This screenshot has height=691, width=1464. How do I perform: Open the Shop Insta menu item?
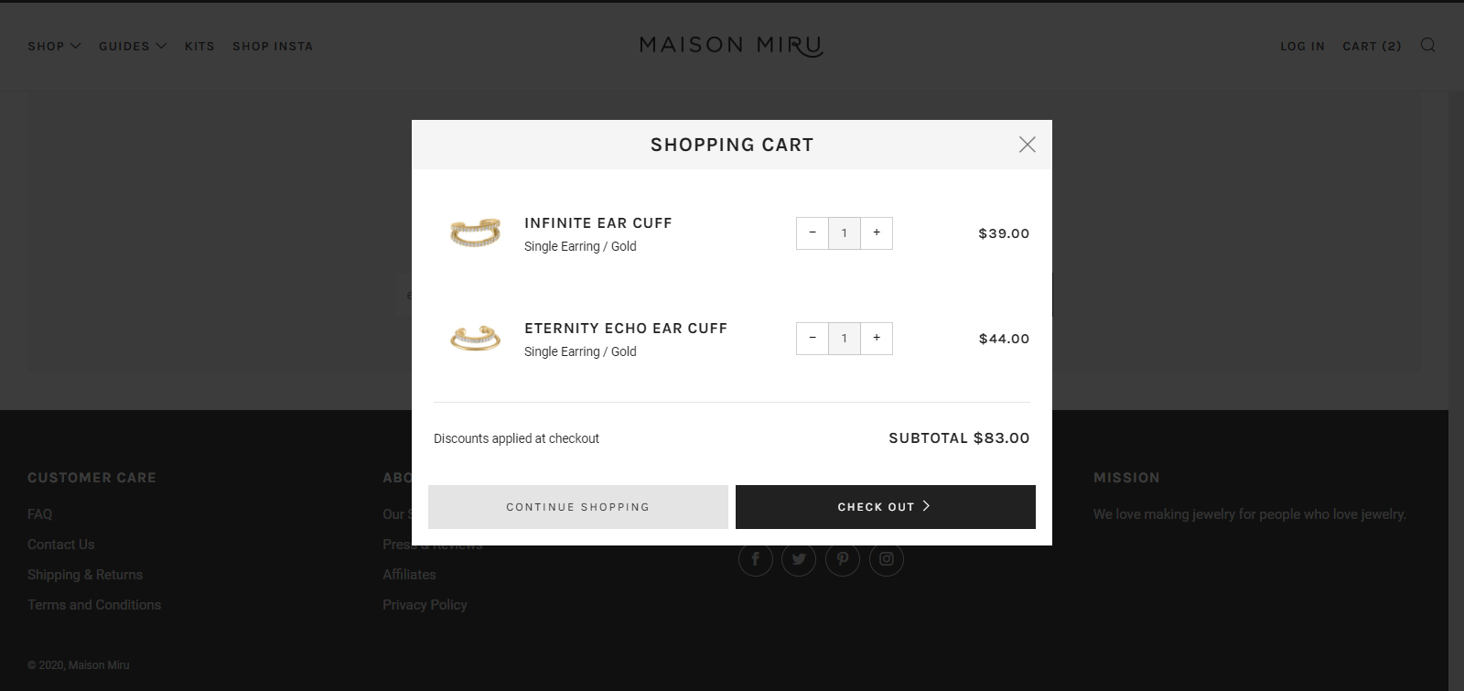click(273, 46)
